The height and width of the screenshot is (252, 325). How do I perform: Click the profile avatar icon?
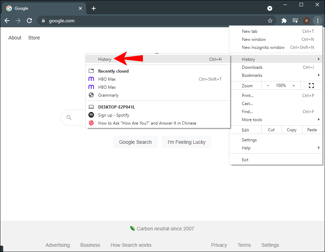tap(306, 21)
